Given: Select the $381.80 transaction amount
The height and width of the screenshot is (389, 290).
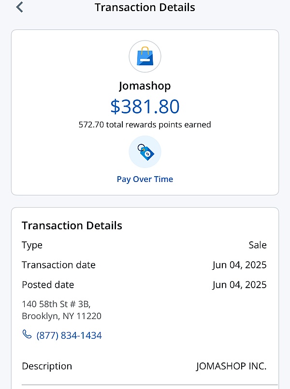Looking at the screenshot, I should 145,106.
